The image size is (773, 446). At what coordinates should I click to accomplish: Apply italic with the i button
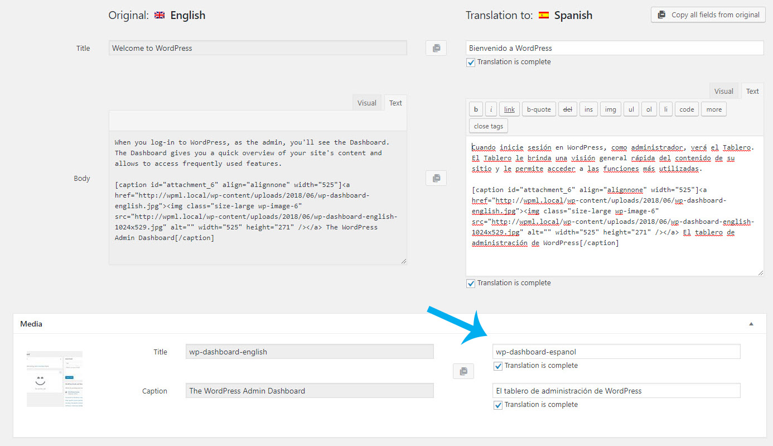click(x=491, y=109)
